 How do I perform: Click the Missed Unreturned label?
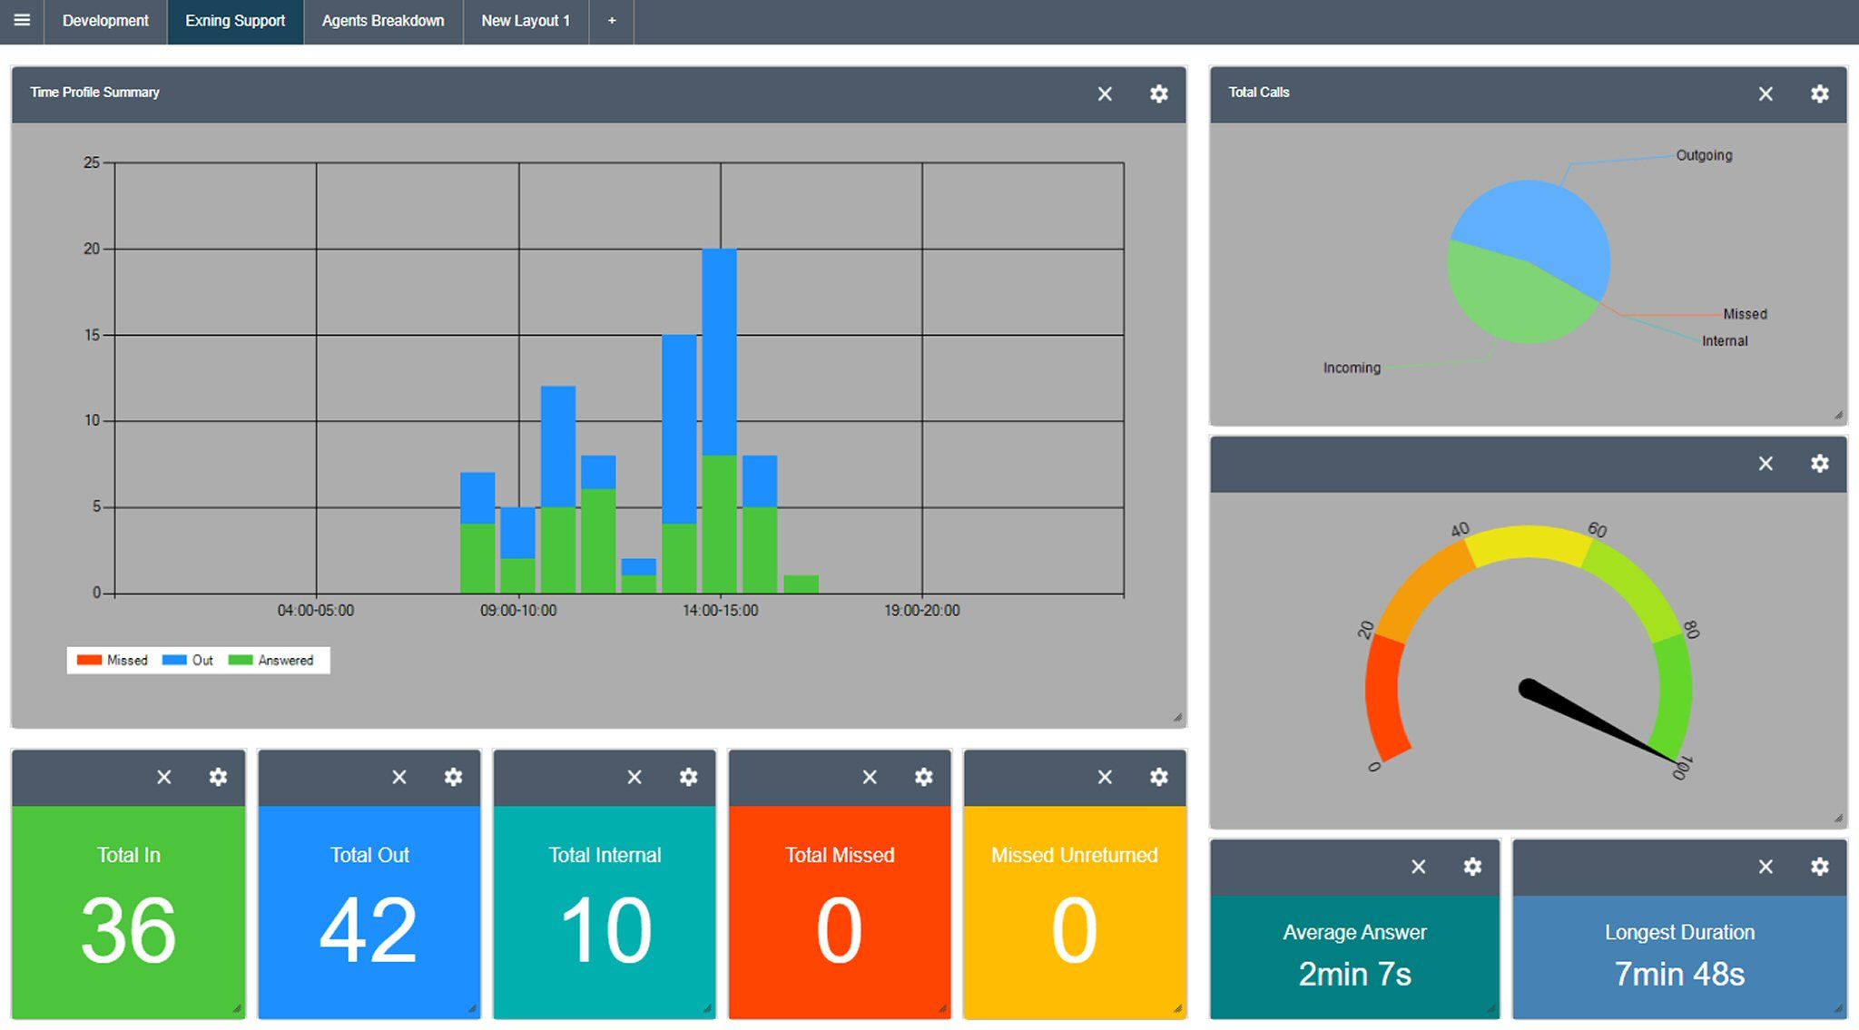click(x=1074, y=855)
